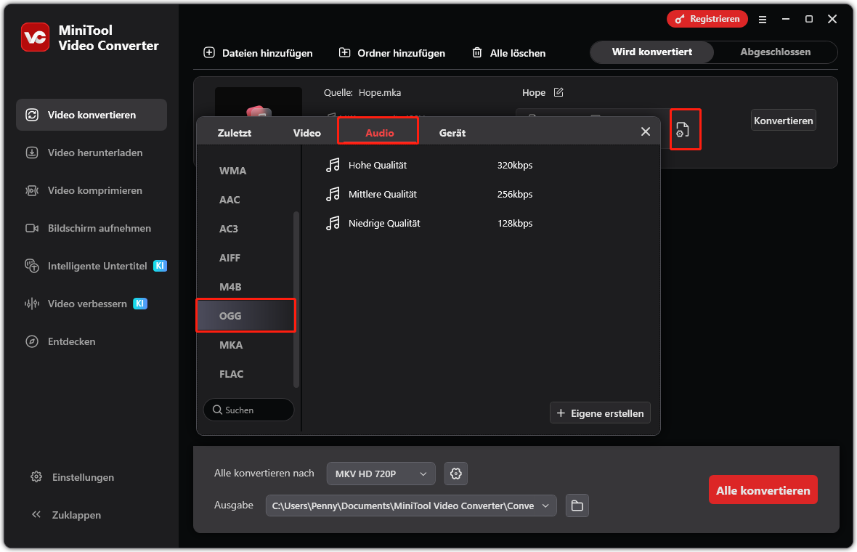This screenshot has width=857, height=552.
Task: Click Eigene erstellen custom preset button
Action: point(600,413)
